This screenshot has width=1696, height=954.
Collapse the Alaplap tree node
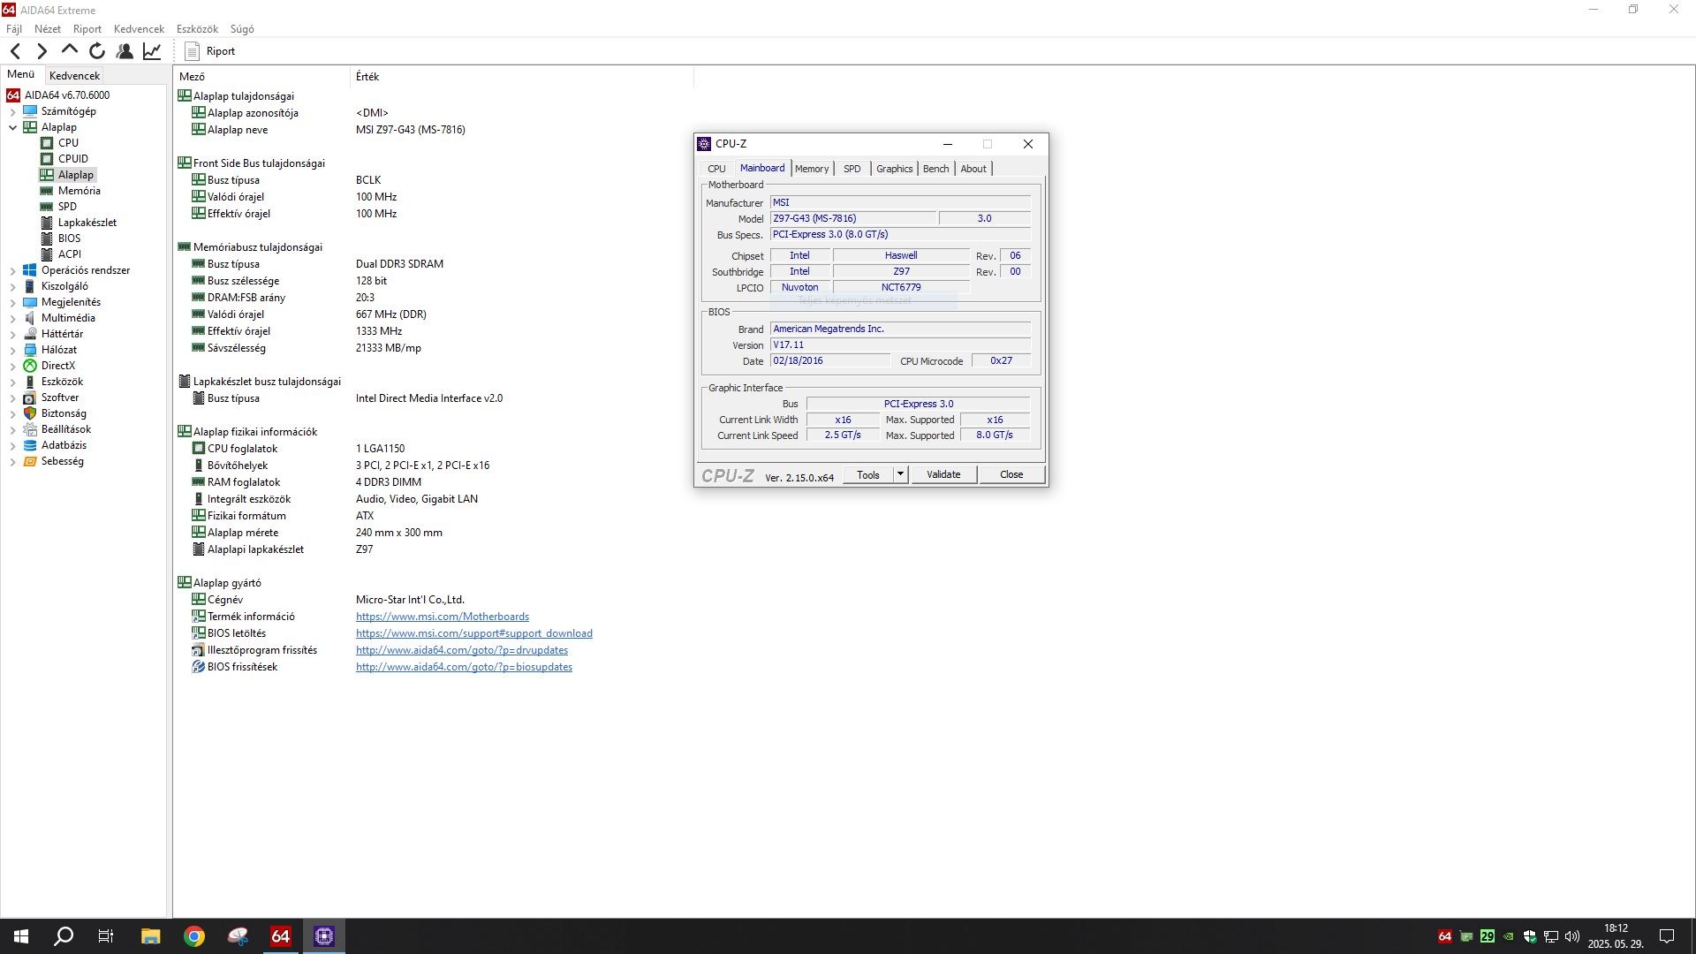click(x=13, y=127)
